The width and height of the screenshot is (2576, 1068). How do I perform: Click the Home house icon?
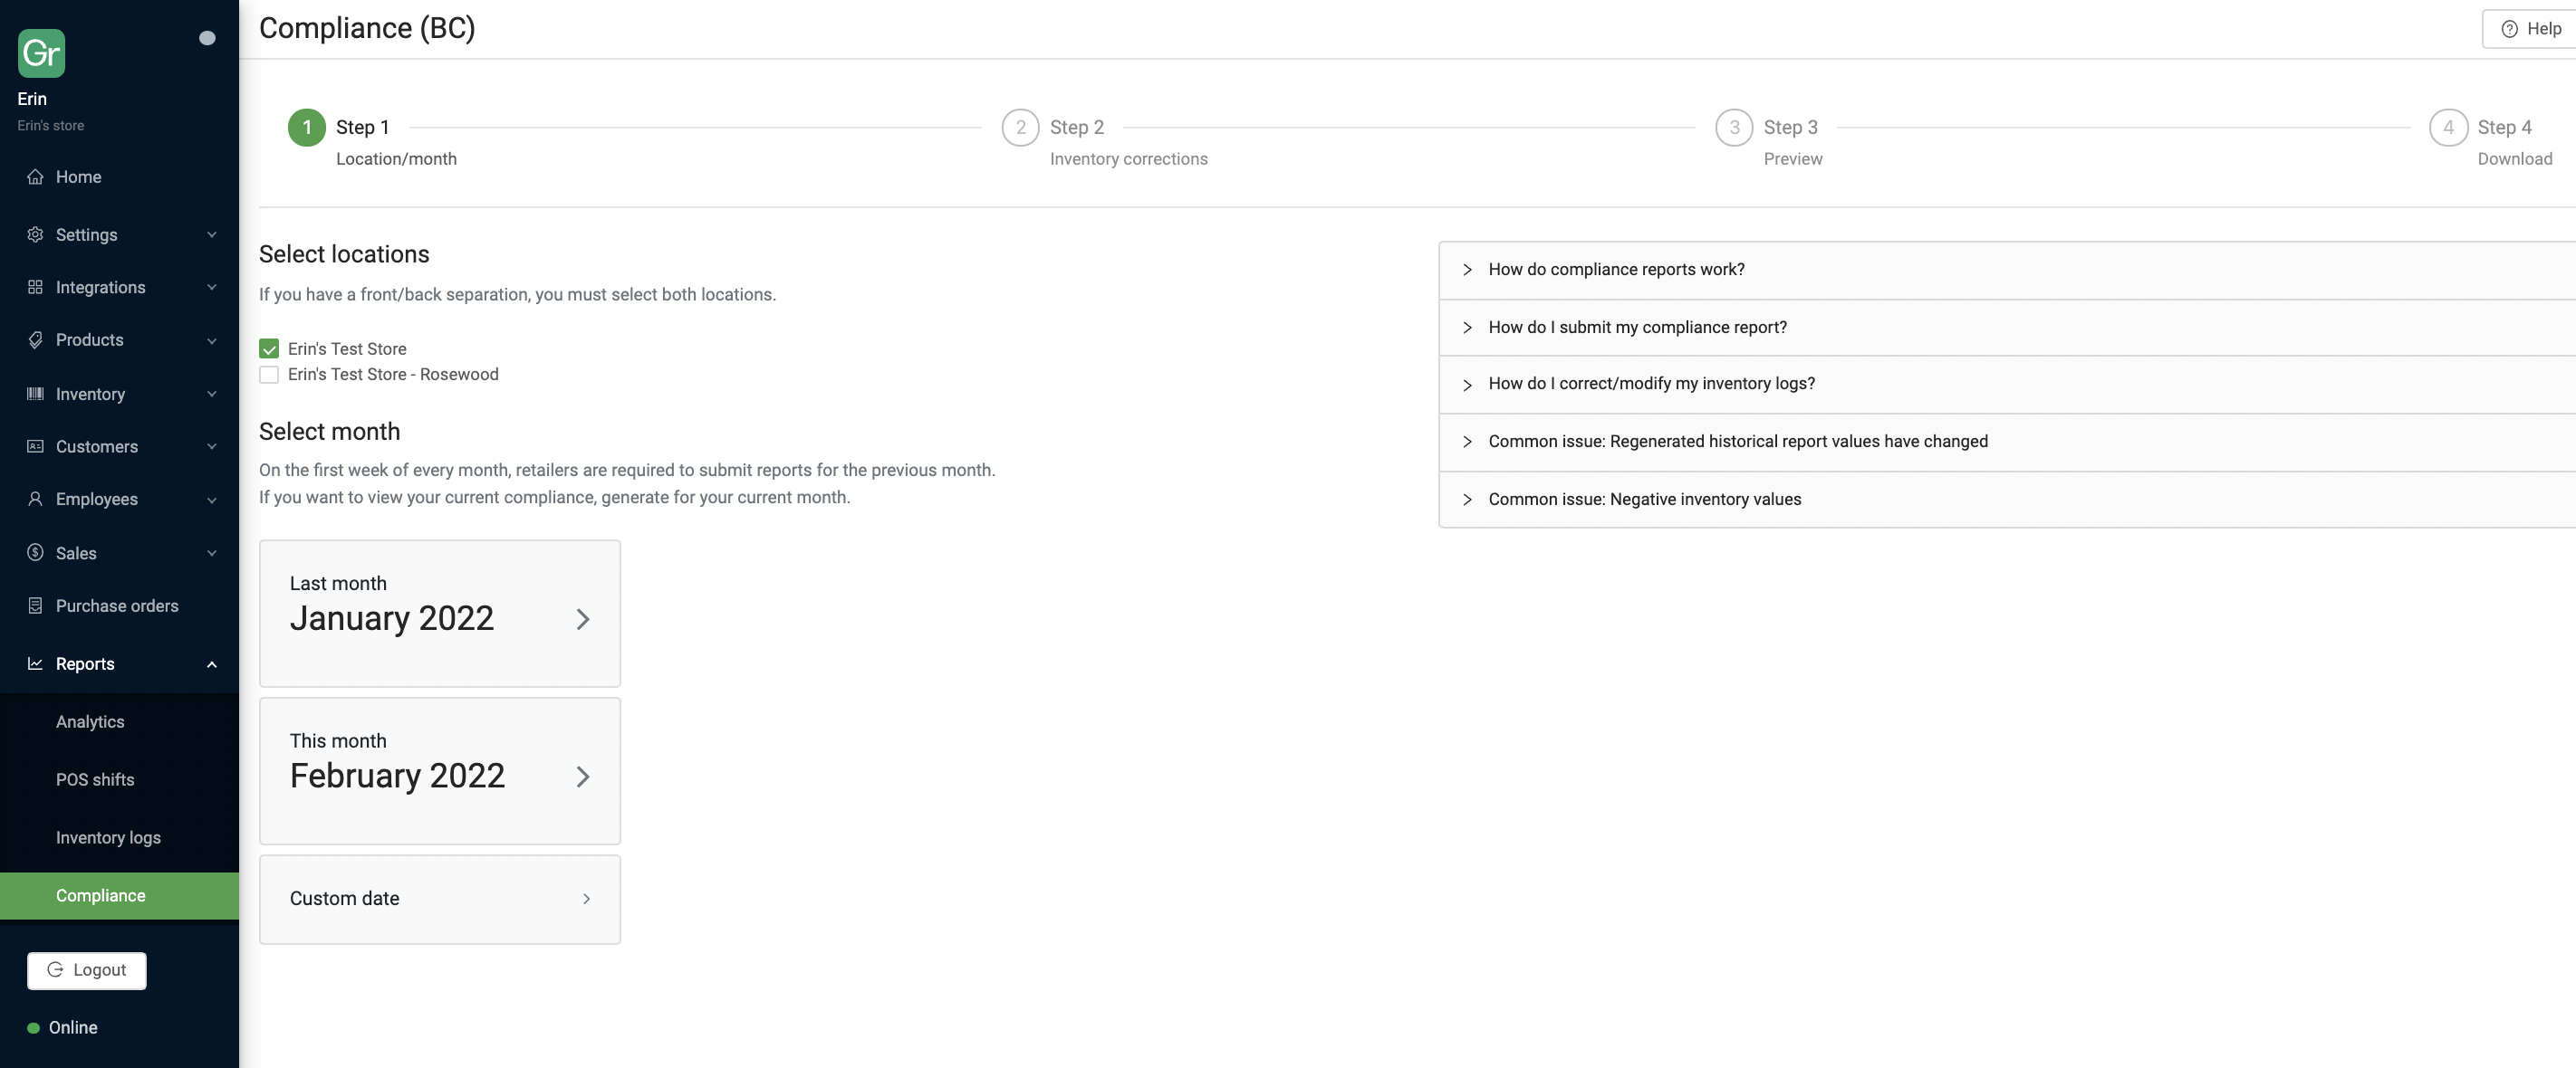pyautogui.click(x=35, y=176)
